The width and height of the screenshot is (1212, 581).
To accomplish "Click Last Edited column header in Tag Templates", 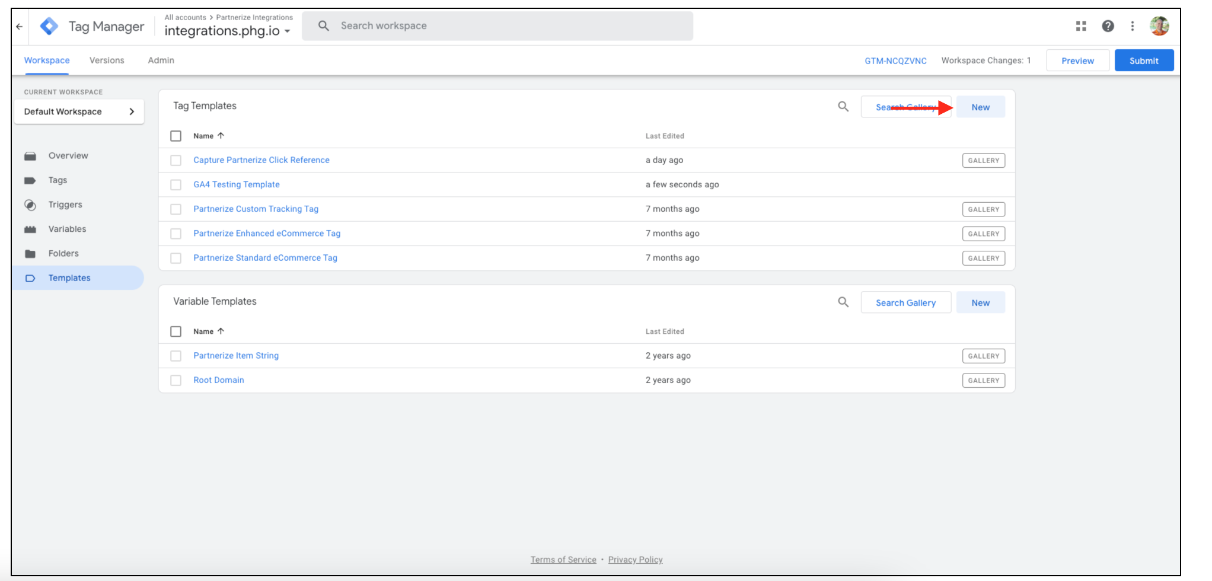I will pyautogui.click(x=665, y=136).
